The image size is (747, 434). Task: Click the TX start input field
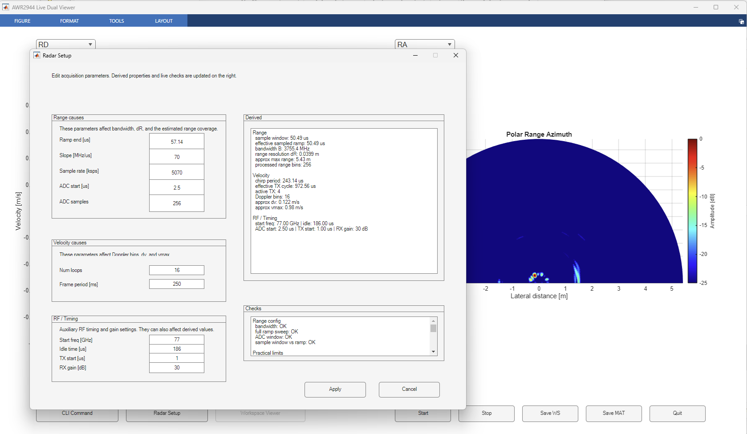click(x=177, y=358)
